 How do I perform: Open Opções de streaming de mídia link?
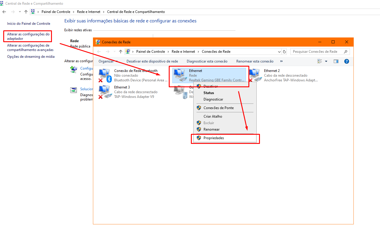[x=31, y=57]
